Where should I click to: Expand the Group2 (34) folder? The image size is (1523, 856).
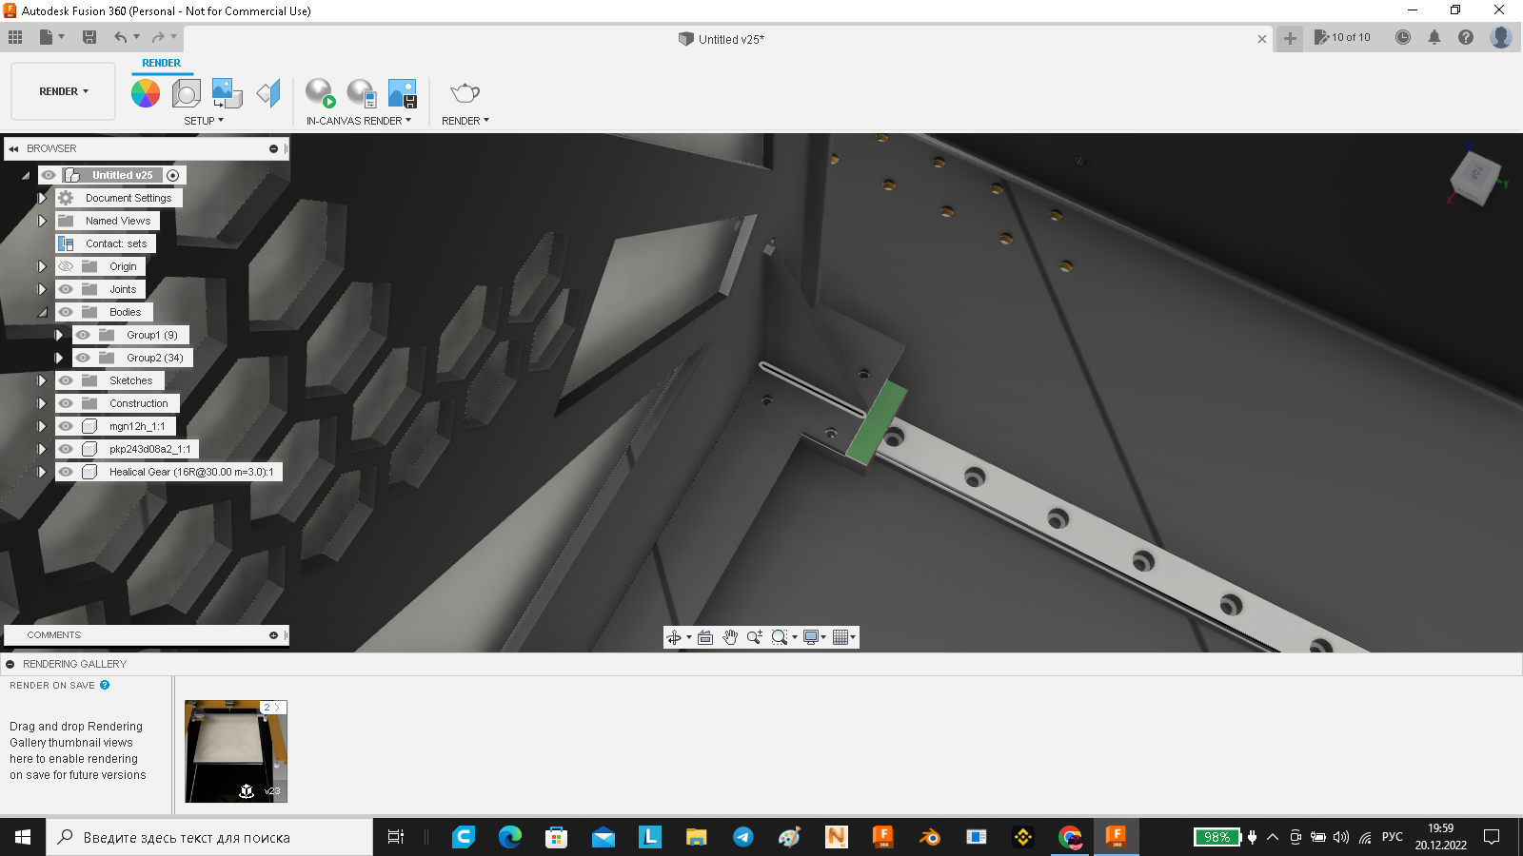tap(59, 358)
